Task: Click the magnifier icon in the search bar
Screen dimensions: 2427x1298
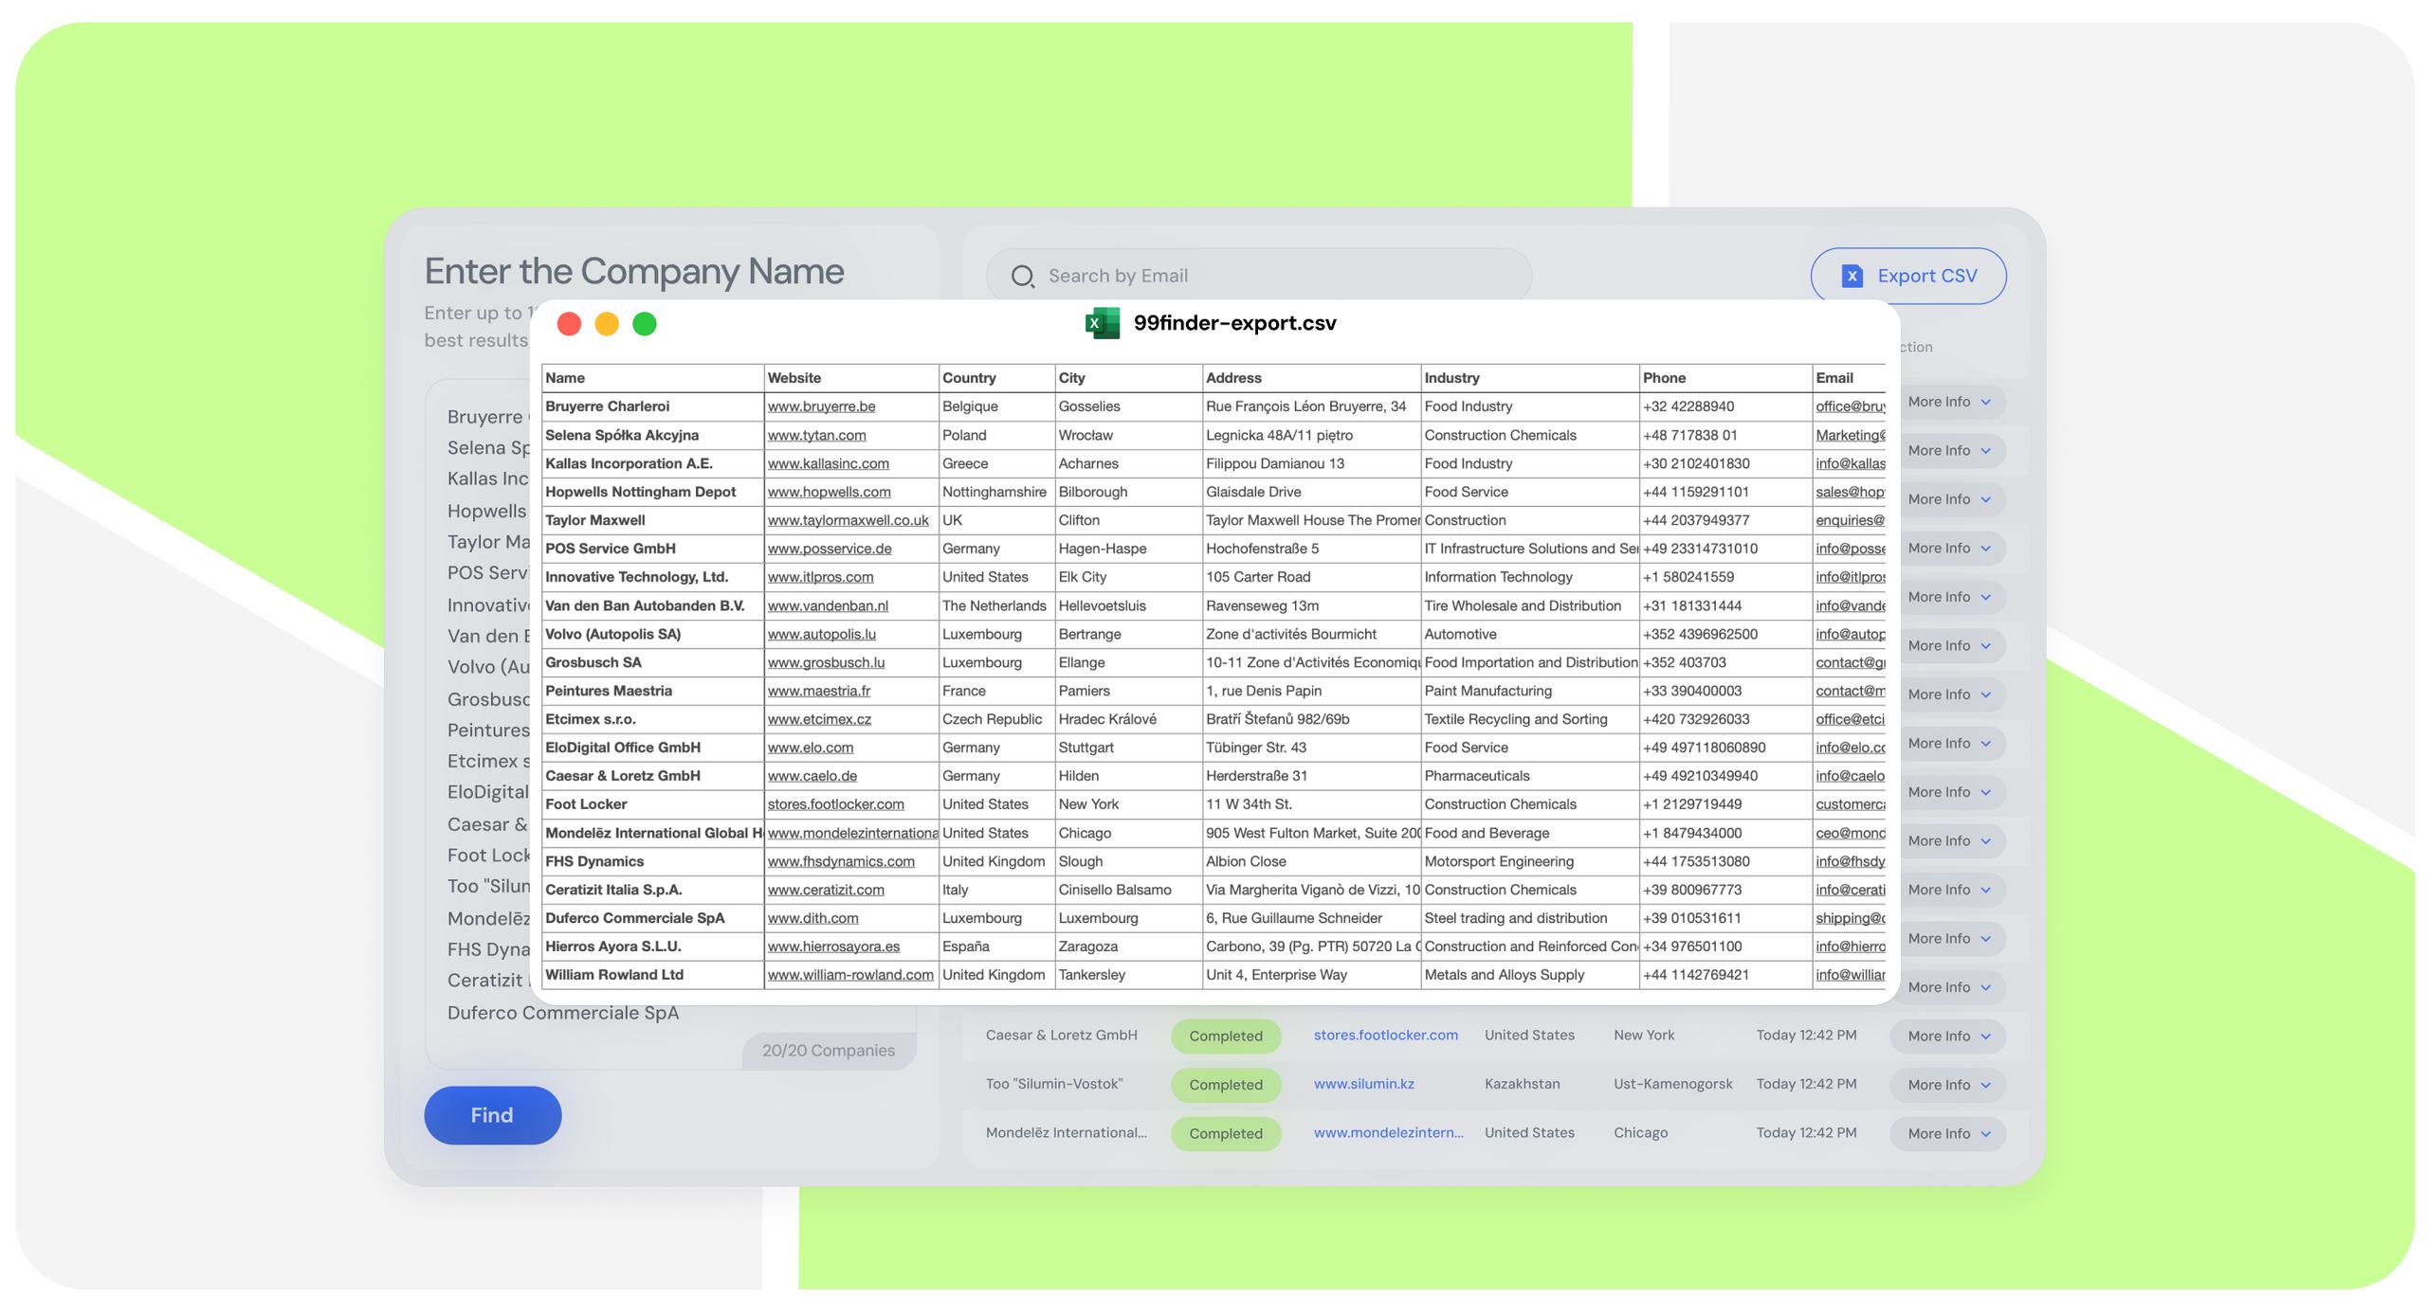Action: [1022, 277]
